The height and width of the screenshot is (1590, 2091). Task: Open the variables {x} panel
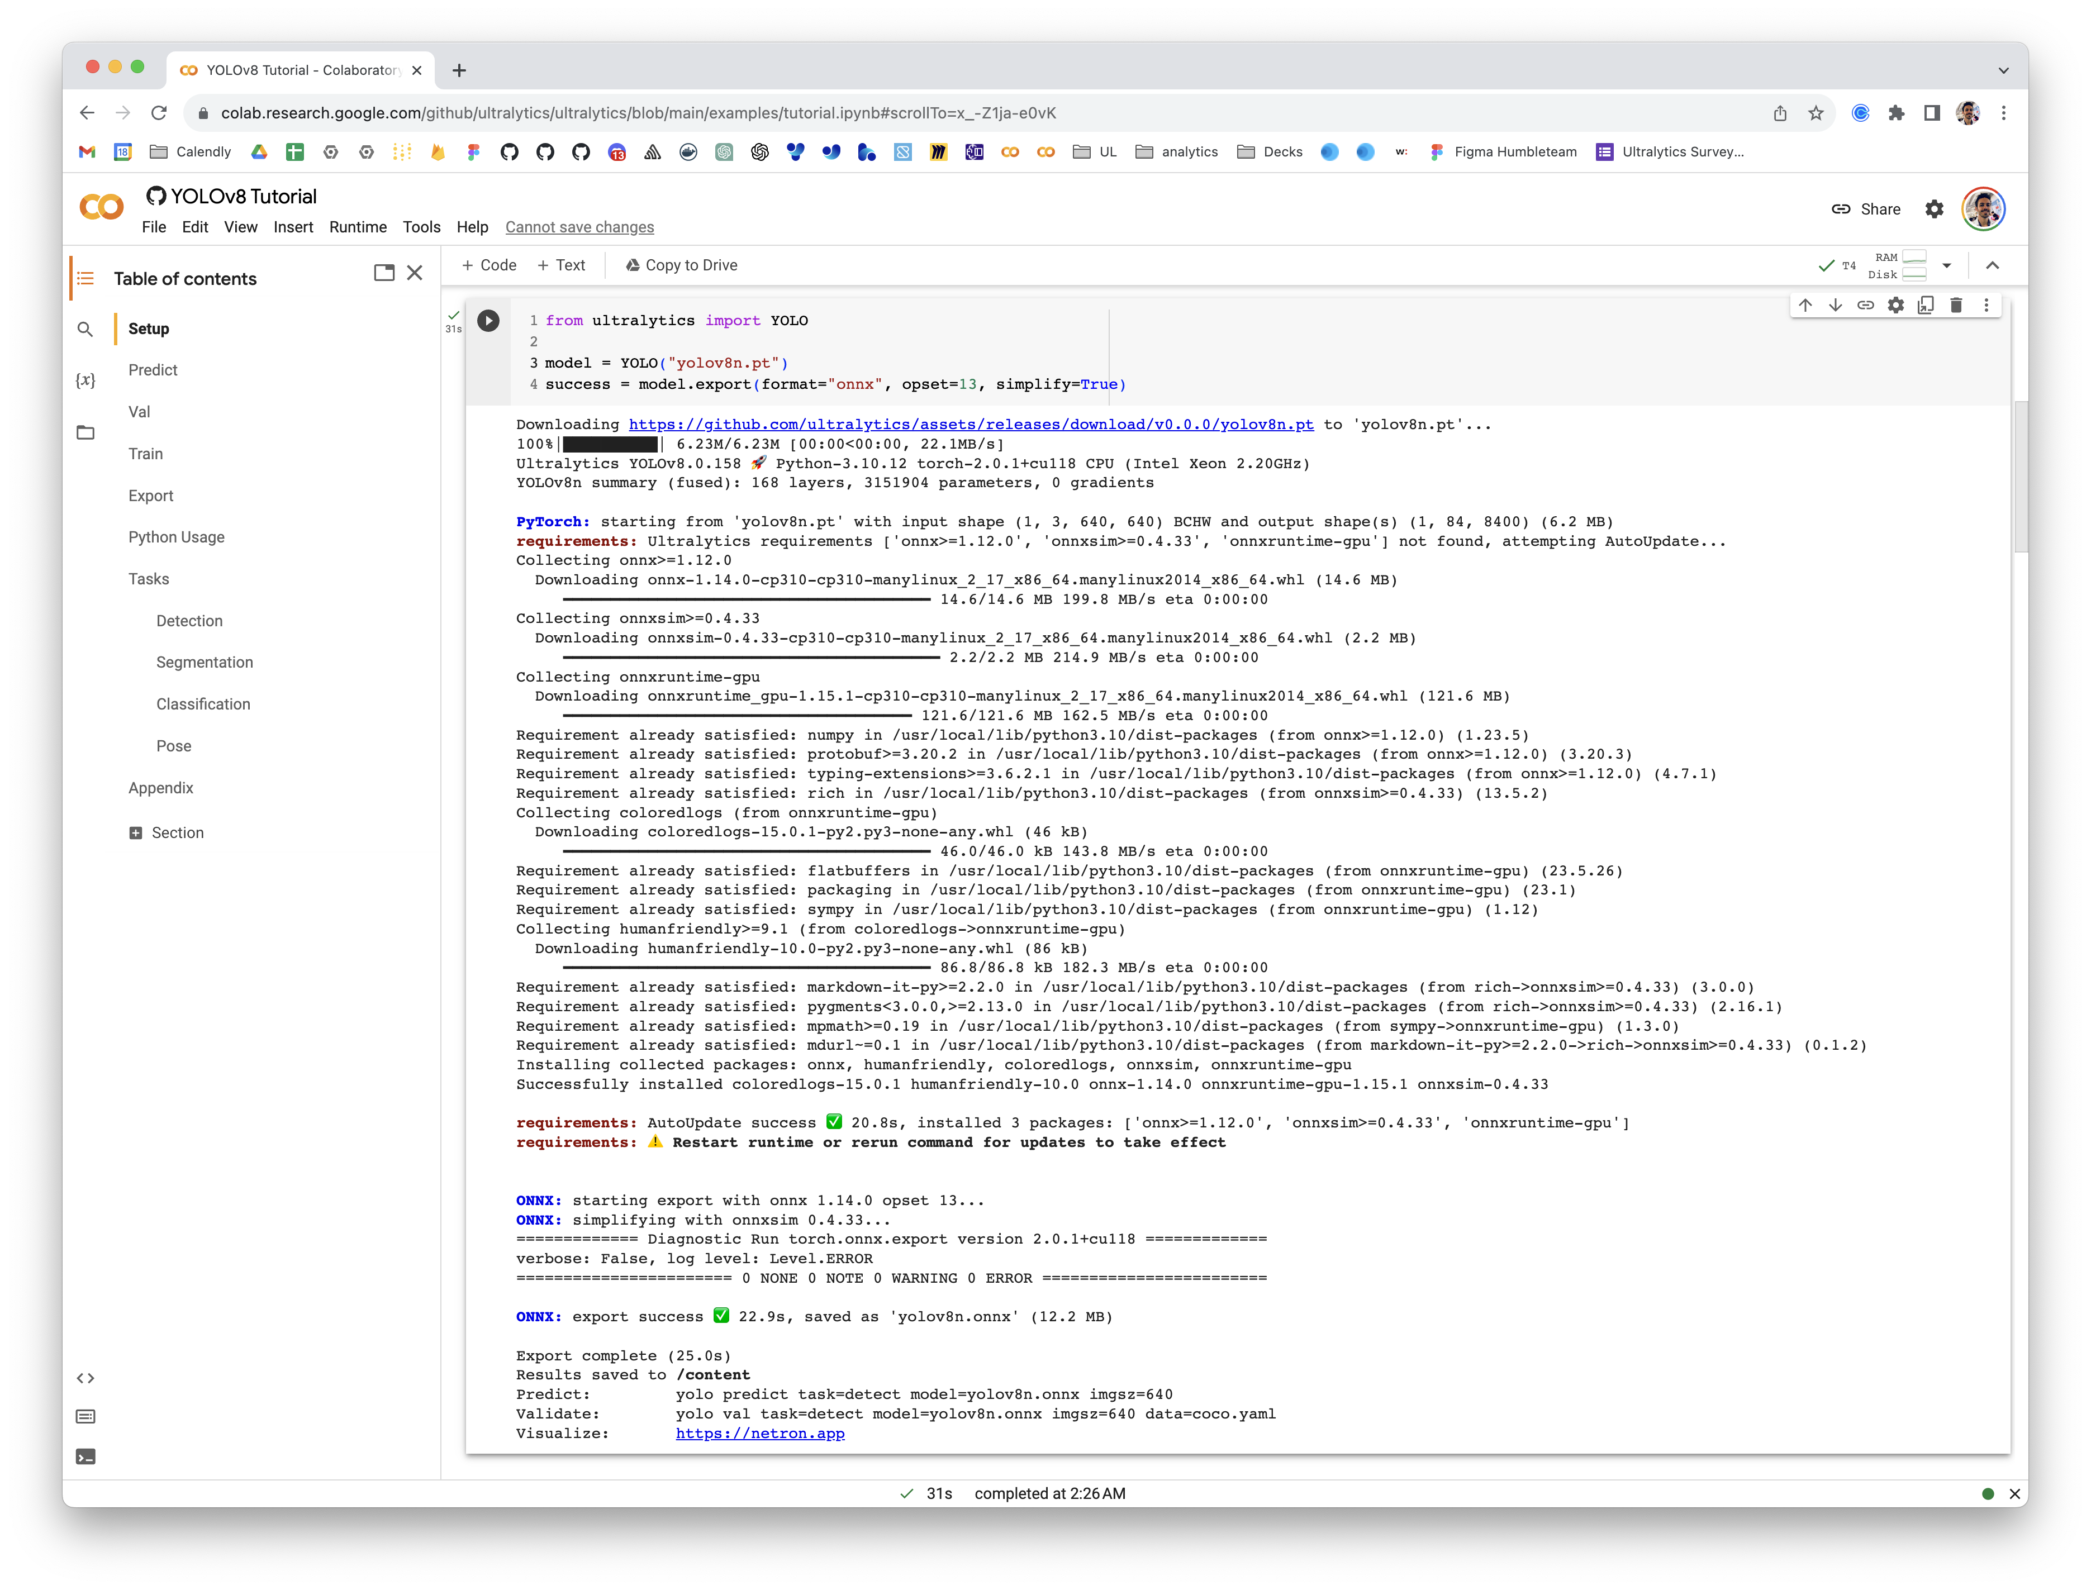[85, 380]
